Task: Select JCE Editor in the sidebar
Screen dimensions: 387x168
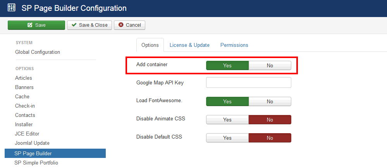Action: (x=27, y=134)
